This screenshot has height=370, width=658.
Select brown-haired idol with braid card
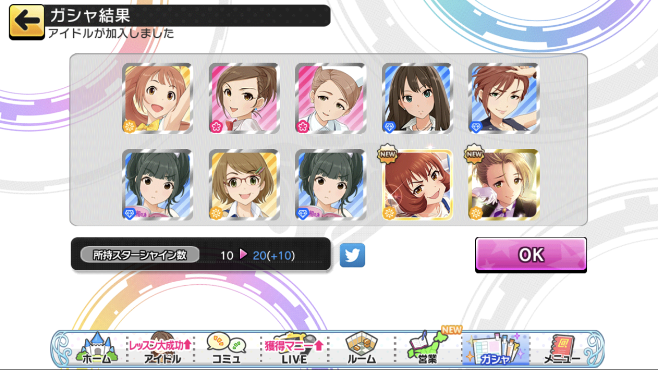(244, 98)
